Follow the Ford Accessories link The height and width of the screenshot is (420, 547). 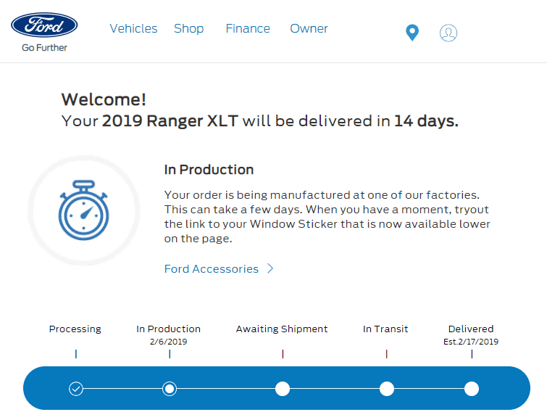[x=212, y=268]
